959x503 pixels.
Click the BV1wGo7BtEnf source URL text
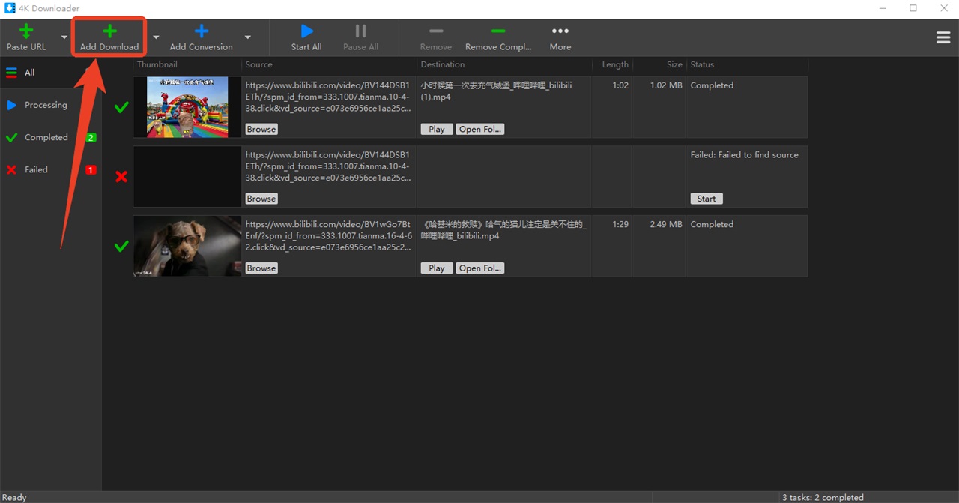pyautogui.click(x=328, y=235)
